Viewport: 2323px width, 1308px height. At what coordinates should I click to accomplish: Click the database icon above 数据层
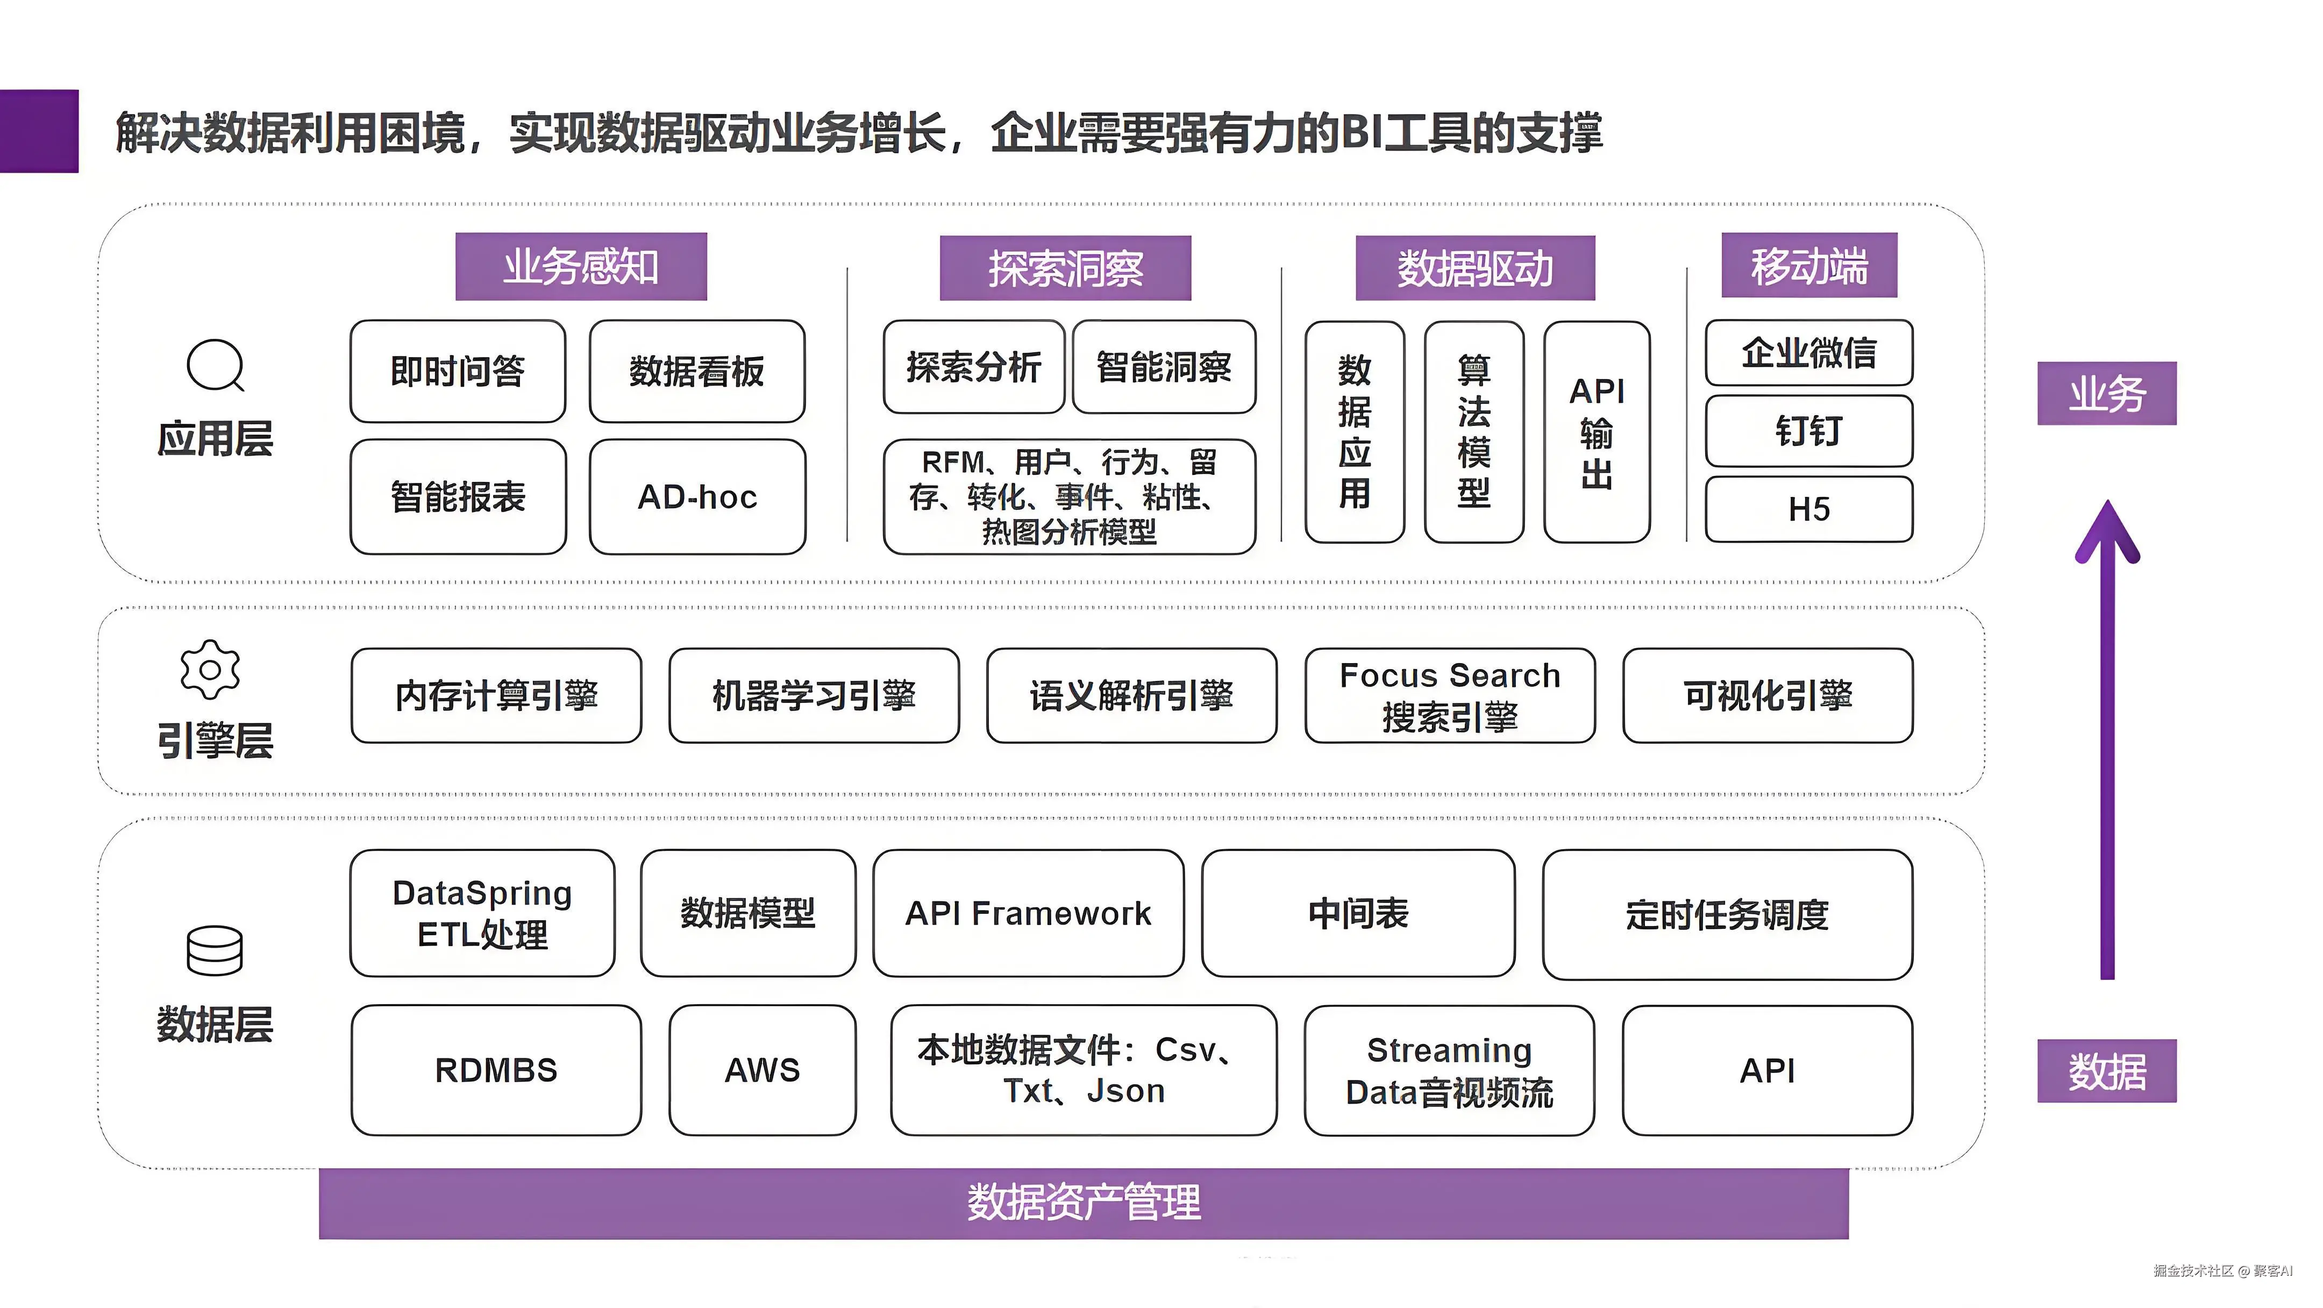[x=215, y=950]
